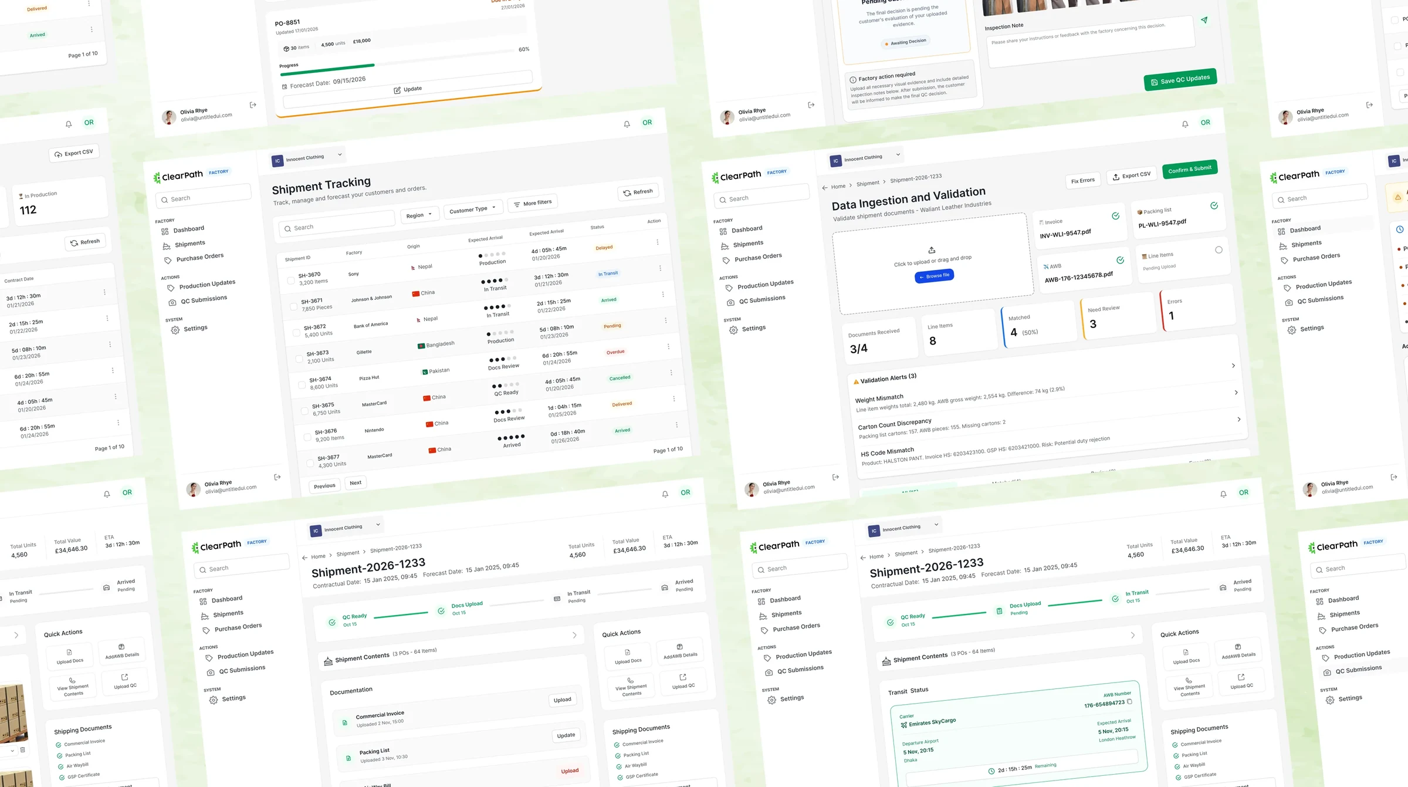Open Purchase Orders in Shipment Tracking sidebar
Screen dimensions: 1408x787
(x=193, y=258)
